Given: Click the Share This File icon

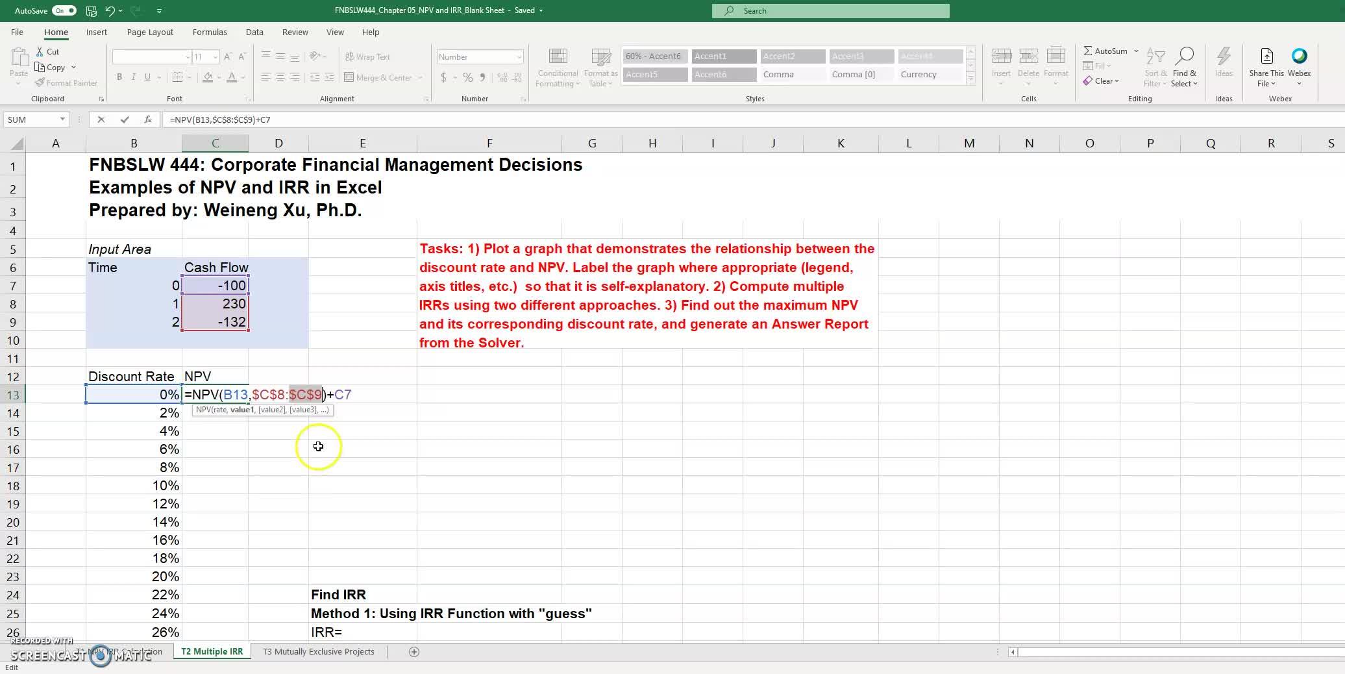Looking at the screenshot, I should click(x=1266, y=56).
